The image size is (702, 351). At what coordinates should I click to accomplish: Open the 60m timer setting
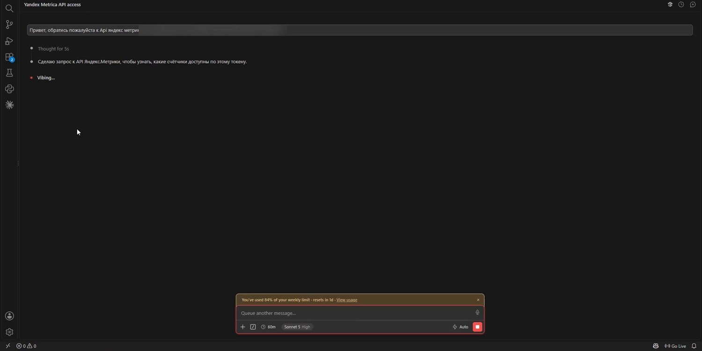pos(269,327)
